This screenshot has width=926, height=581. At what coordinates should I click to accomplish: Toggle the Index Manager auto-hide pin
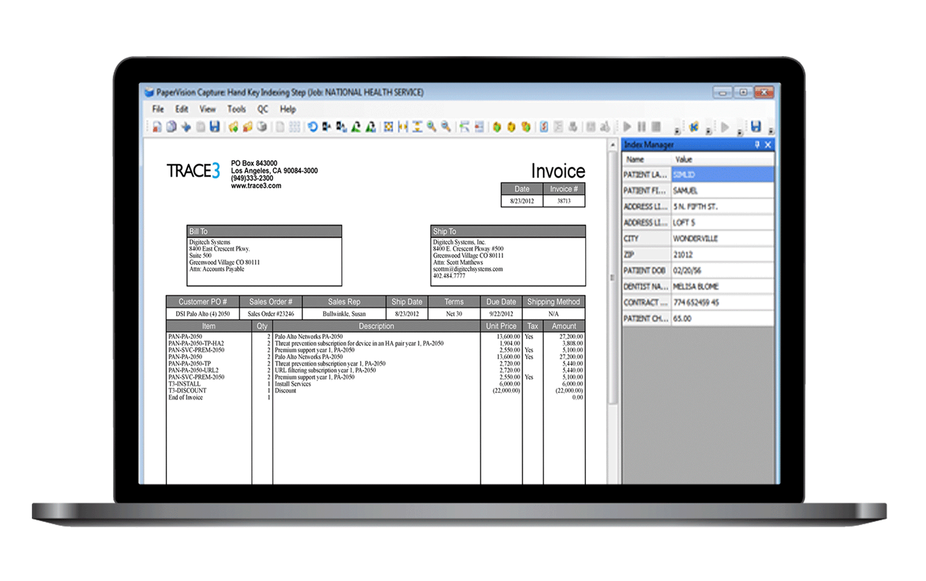coord(757,145)
